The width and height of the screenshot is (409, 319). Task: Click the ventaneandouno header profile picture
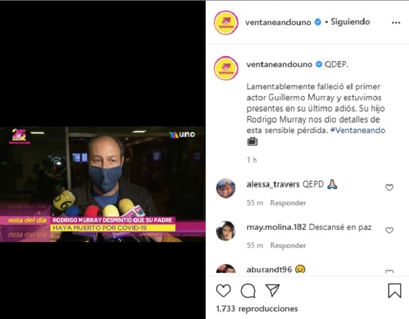point(226,23)
